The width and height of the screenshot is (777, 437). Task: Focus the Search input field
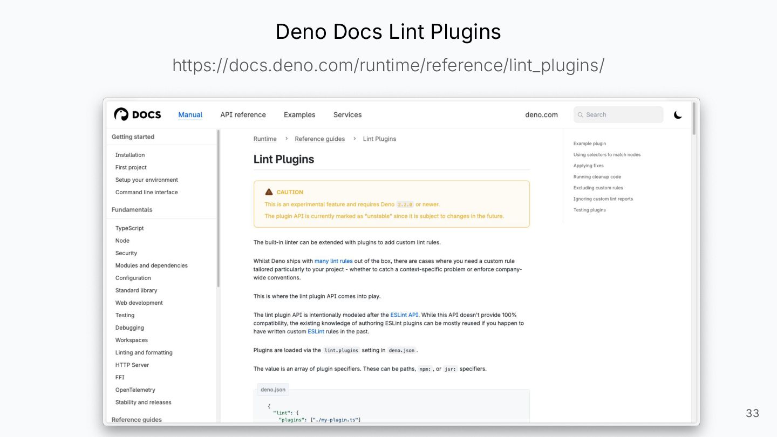pos(618,114)
